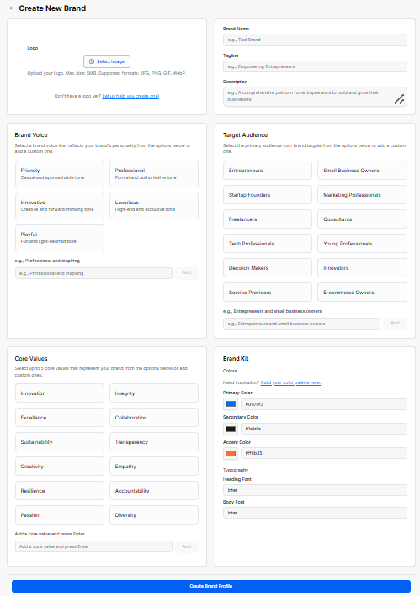Image resolution: width=420 pixels, height=596 pixels.
Task: Click the custom brand voice input field
Action: click(93, 273)
